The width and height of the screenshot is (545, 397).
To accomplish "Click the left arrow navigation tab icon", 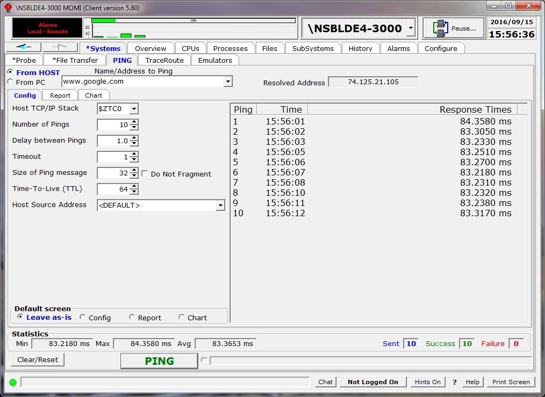I will pos(23,47).
